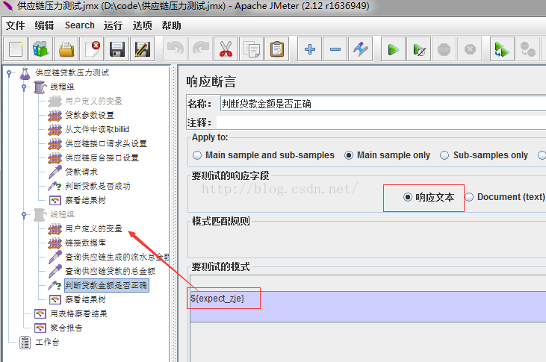Image resolution: width=546 pixels, height=362 pixels.
Task: Open the 文件 menu
Action: [x=16, y=25]
